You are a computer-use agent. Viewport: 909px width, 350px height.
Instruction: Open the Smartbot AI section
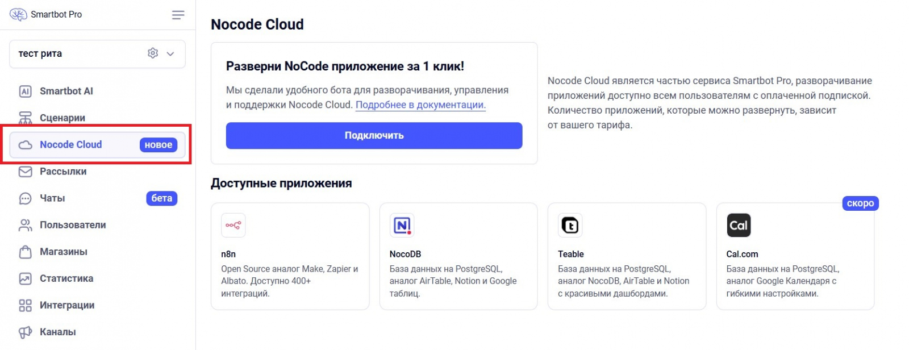[66, 91]
